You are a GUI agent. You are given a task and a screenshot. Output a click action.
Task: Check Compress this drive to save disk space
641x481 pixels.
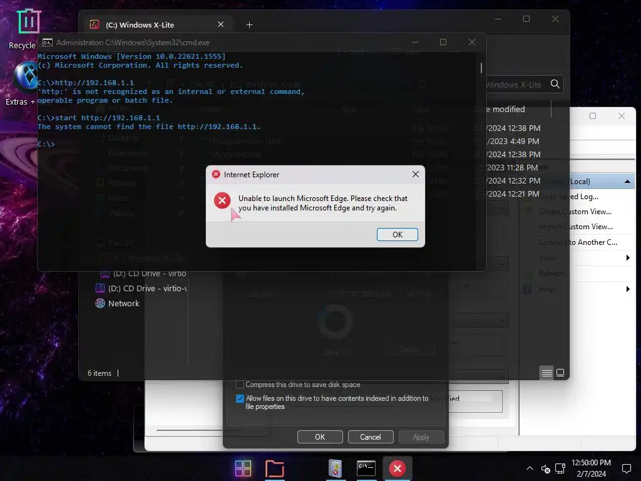tap(240, 385)
